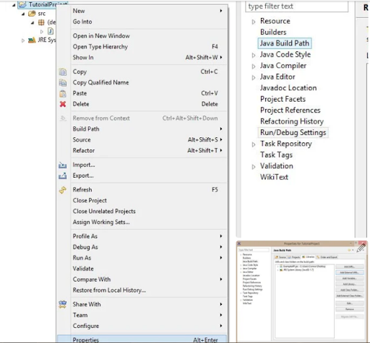Click the type filter text field

296,6
